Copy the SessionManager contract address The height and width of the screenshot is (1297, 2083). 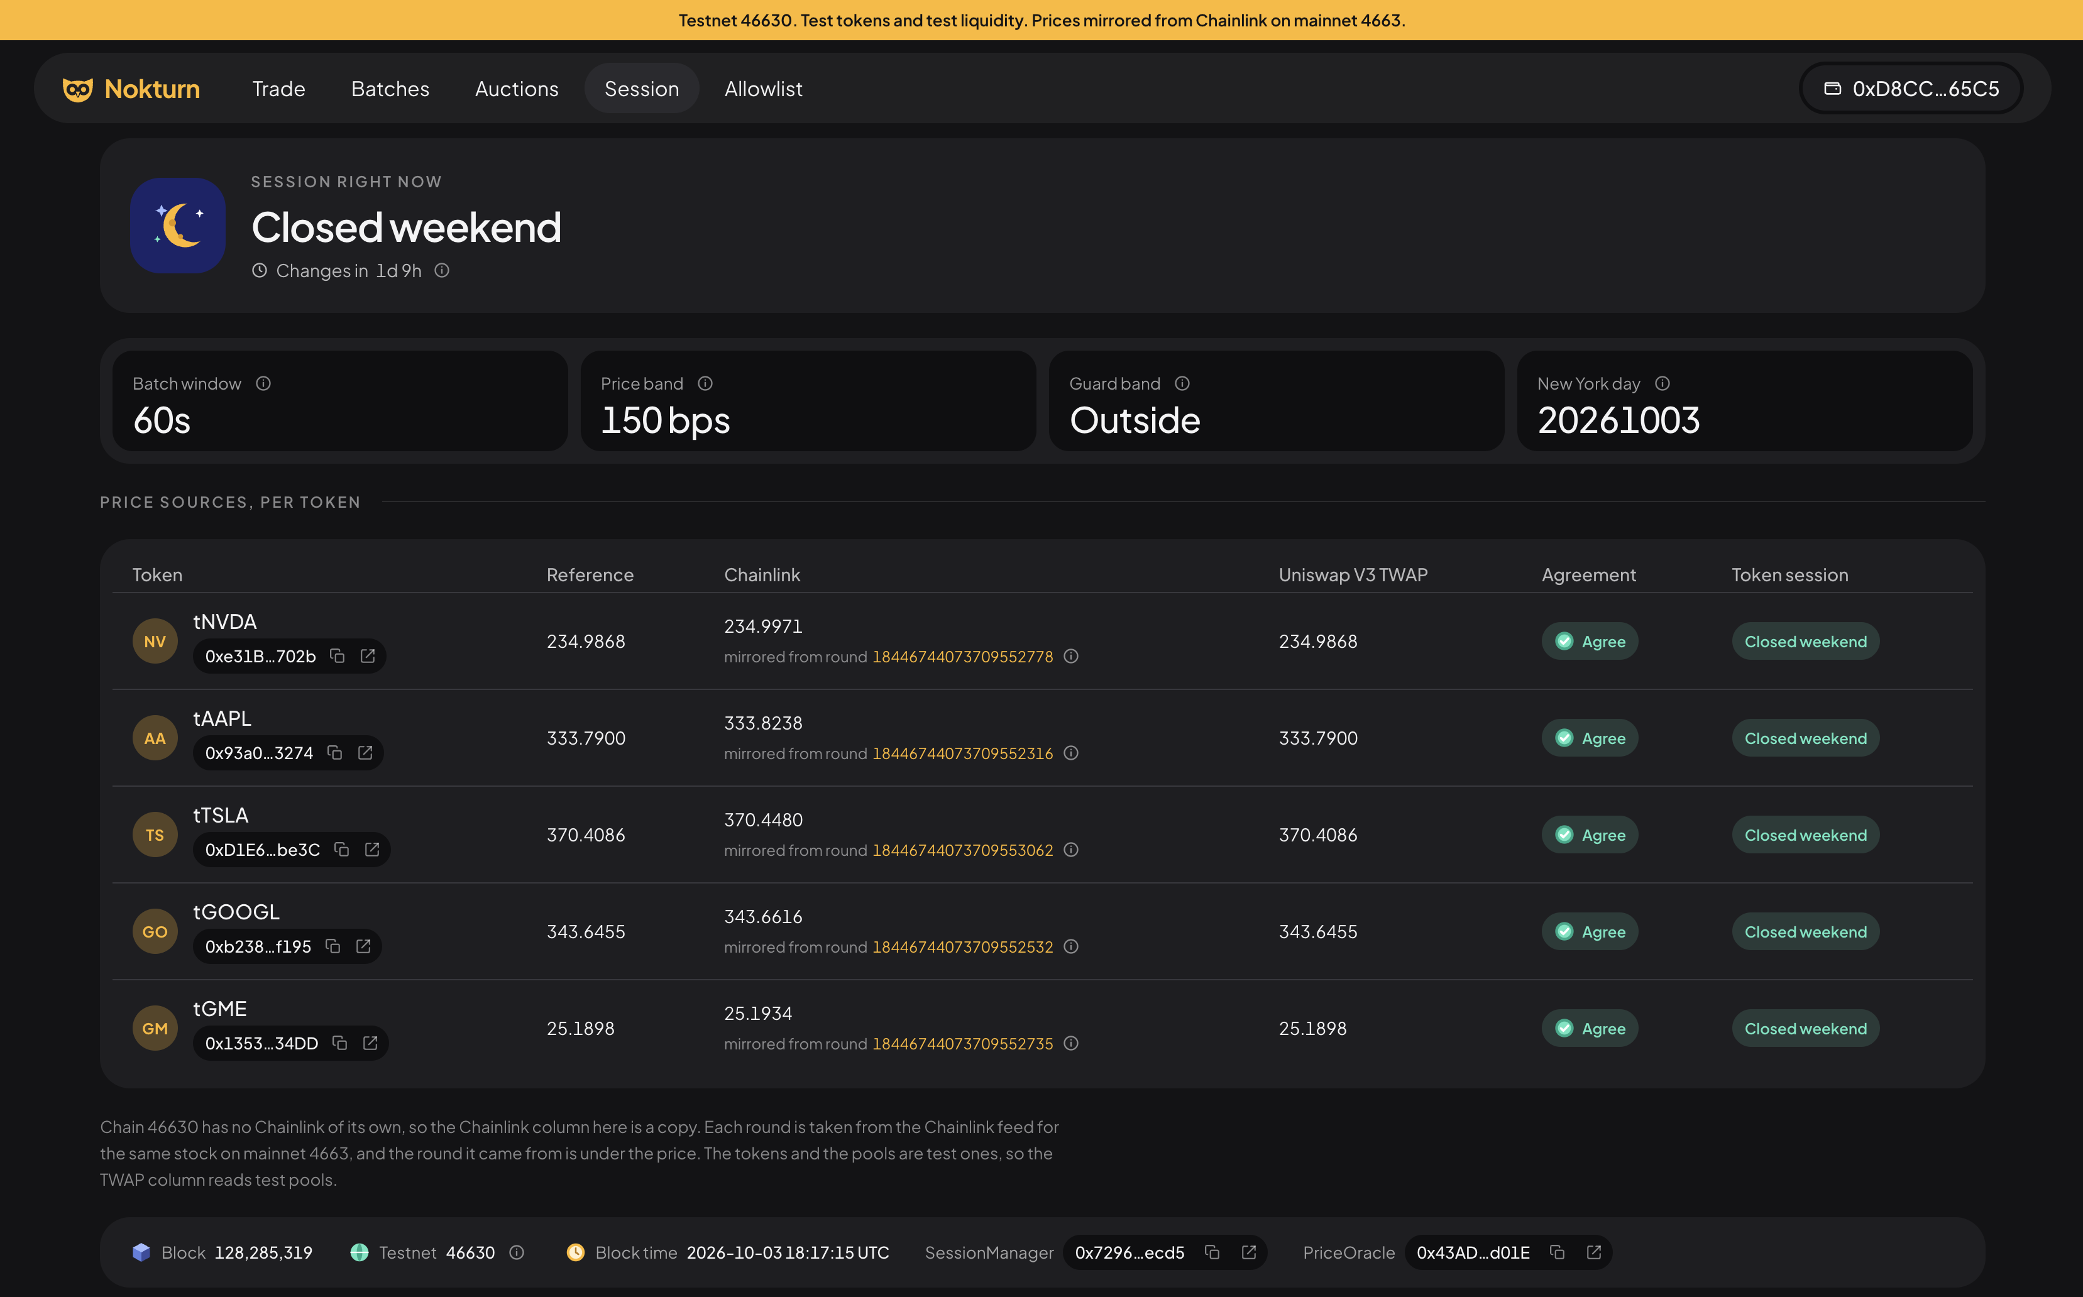1212,1252
